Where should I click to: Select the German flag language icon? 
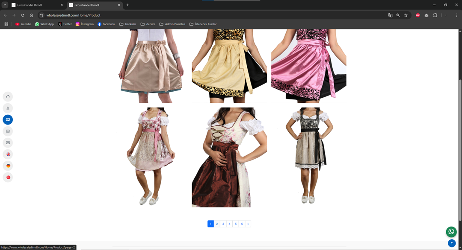pyautogui.click(x=8, y=166)
